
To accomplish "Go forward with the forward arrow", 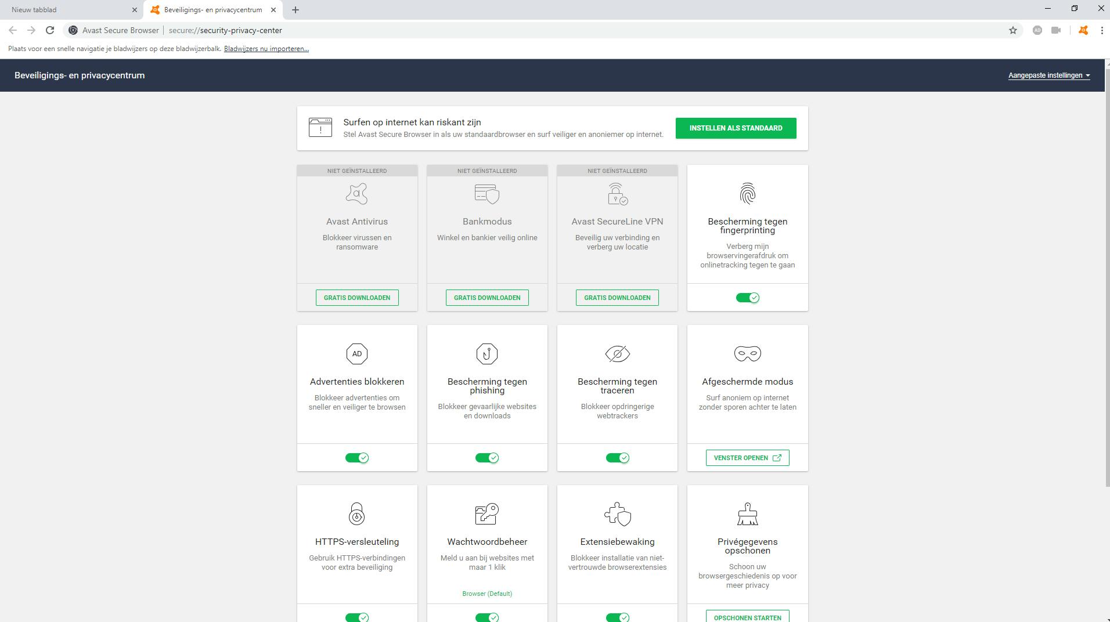I will (x=31, y=30).
